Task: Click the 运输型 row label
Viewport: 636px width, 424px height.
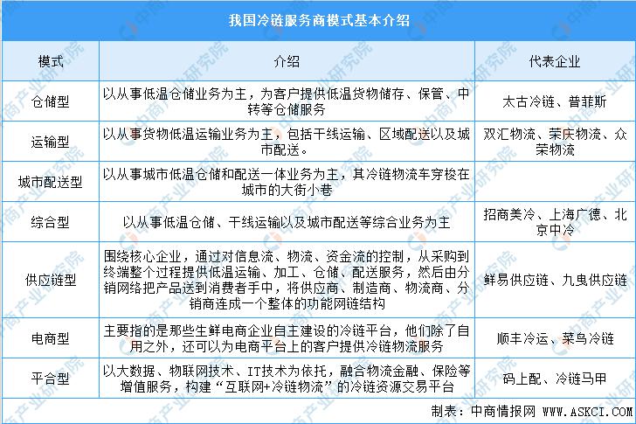Action: click(x=51, y=142)
